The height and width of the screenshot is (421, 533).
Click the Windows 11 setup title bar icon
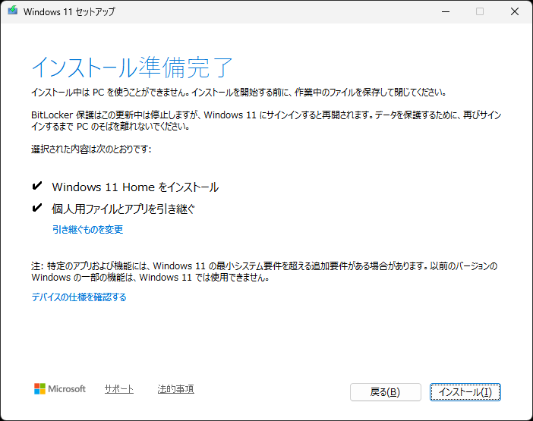tap(13, 11)
